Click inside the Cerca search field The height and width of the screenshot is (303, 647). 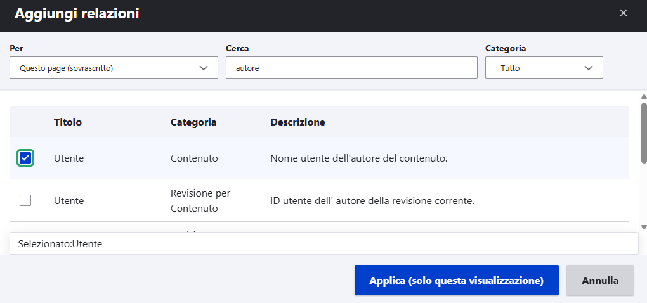351,68
